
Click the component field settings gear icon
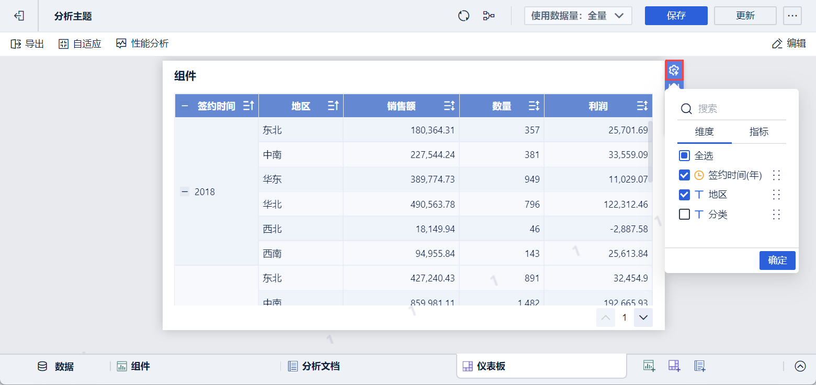coord(674,70)
